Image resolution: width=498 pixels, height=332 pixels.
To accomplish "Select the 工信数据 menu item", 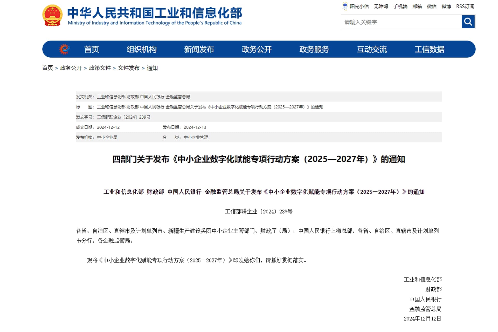I will pyautogui.click(x=429, y=49).
